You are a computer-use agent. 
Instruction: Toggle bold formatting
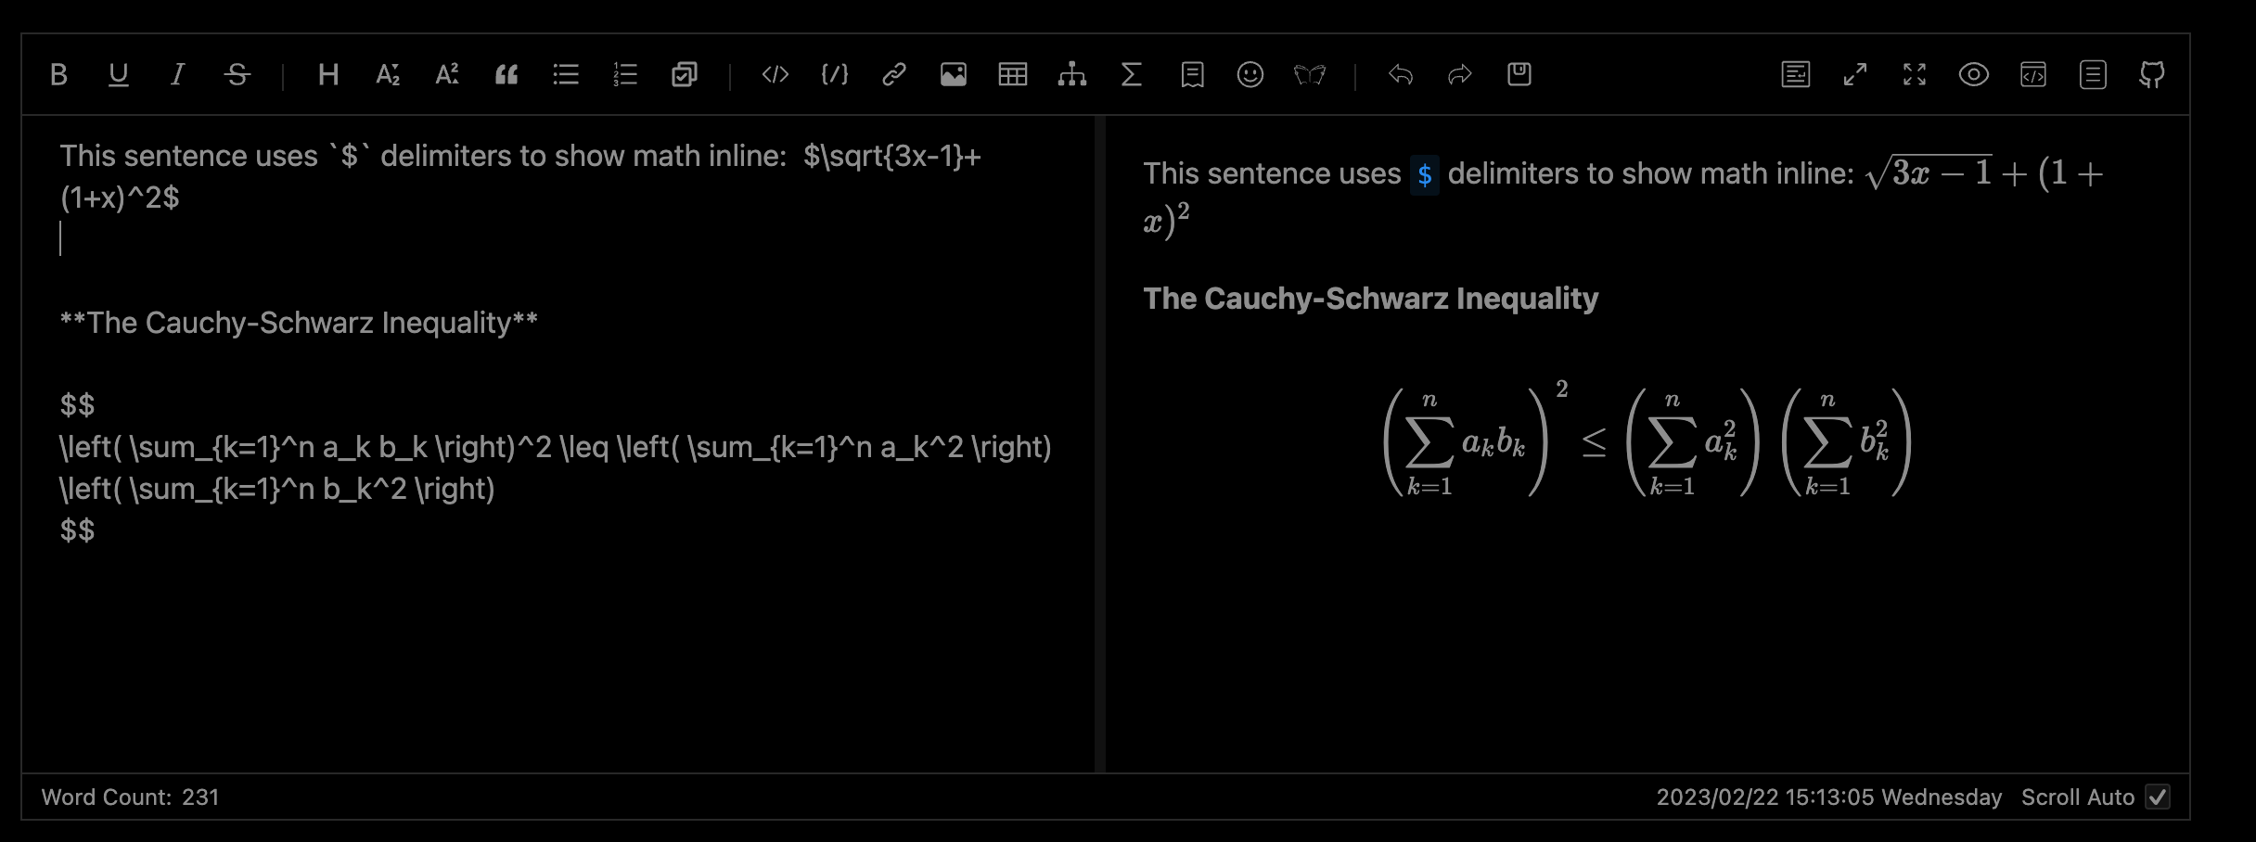click(x=58, y=74)
